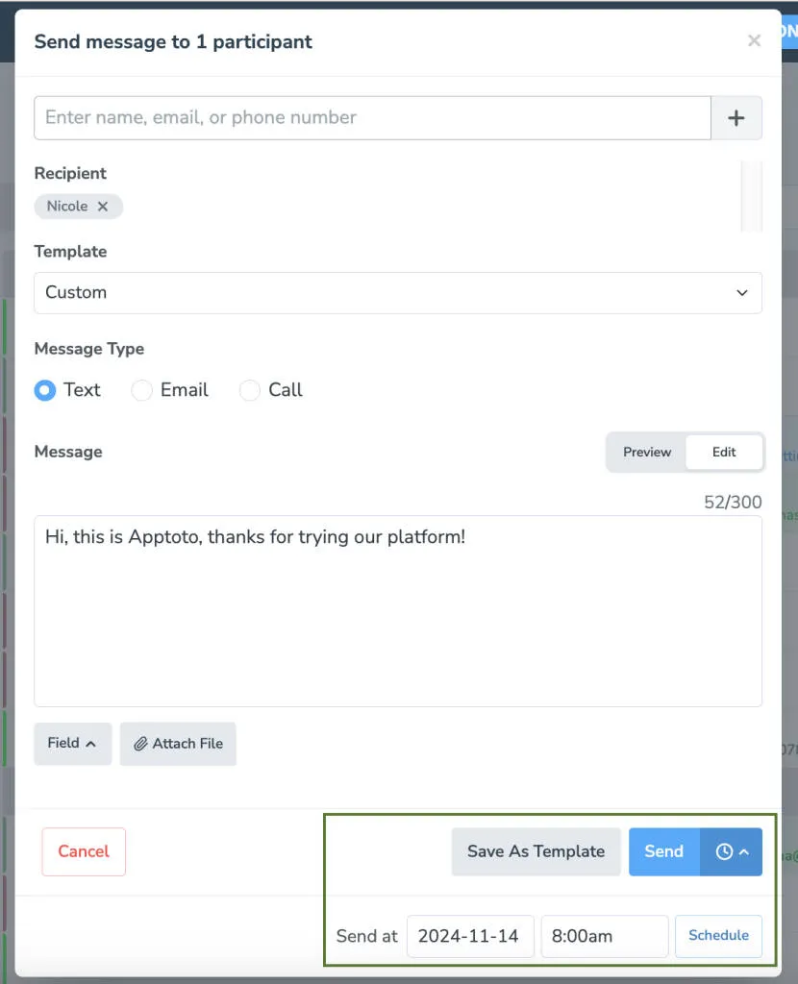The width and height of the screenshot is (798, 984).
Task: Close the send message dialog
Action: (754, 40)
